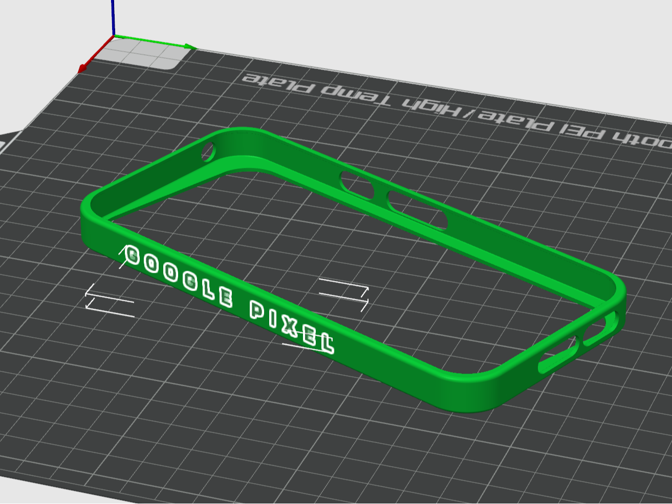Select the embossed GOOGLE PIXEL text
Screen dimensions: 672x504
coord(230,299)
